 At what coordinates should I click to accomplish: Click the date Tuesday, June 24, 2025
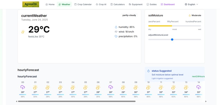(34, 20)
